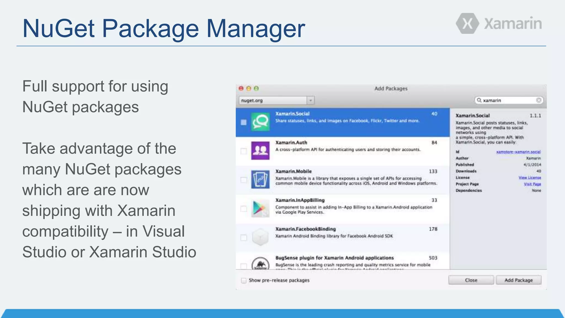Focus the xamarin search field

(509, 100)
